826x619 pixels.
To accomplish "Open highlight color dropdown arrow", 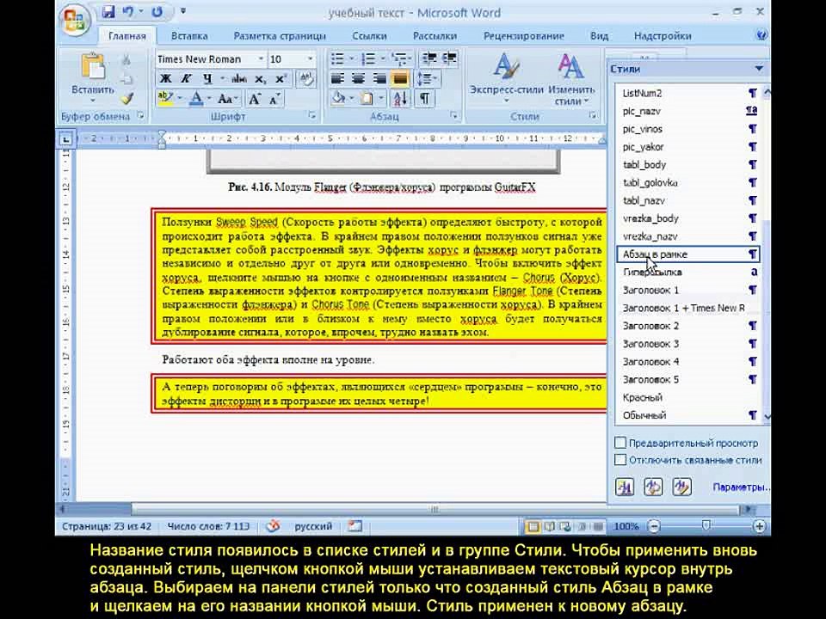I will click(180, 98).
